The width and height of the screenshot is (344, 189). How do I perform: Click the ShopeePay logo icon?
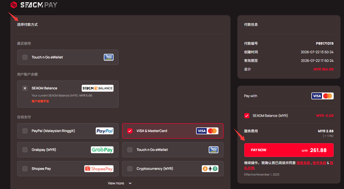[99, 169]
